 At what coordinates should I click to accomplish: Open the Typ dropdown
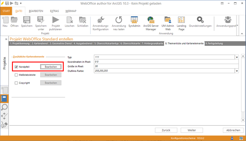(x=236, y=57)
